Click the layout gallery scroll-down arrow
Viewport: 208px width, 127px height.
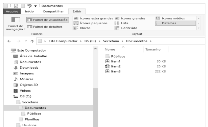coord(199,23)
